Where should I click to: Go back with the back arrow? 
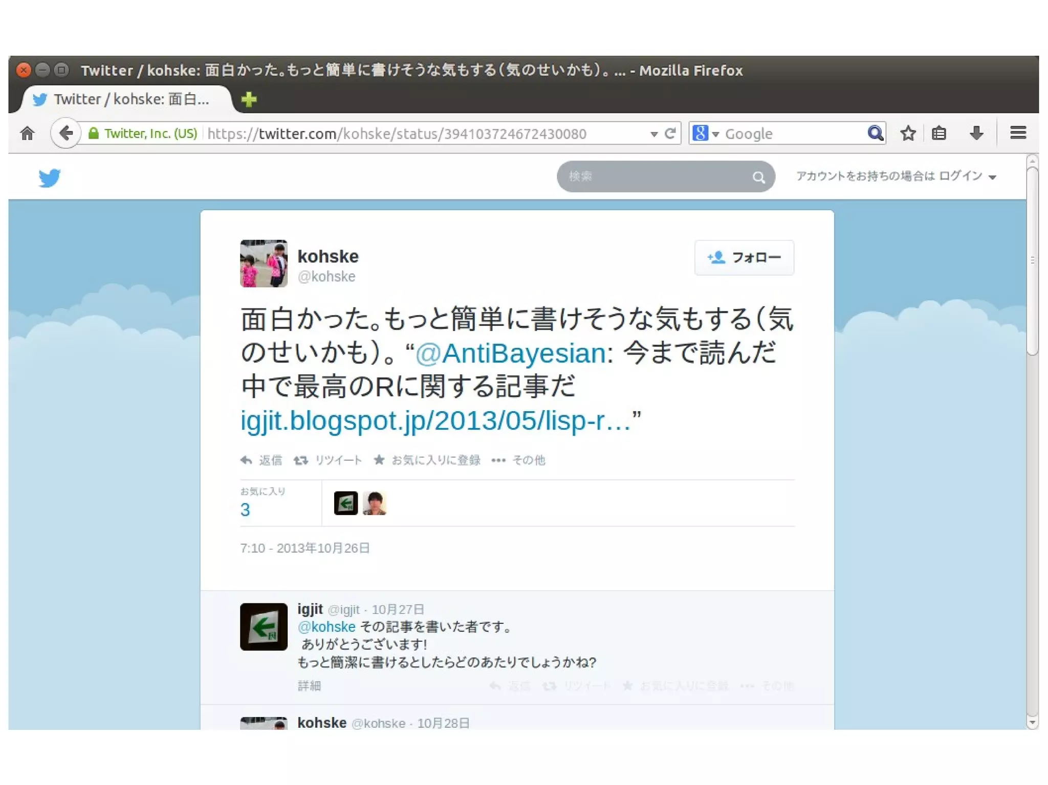[x=65, y=133]
